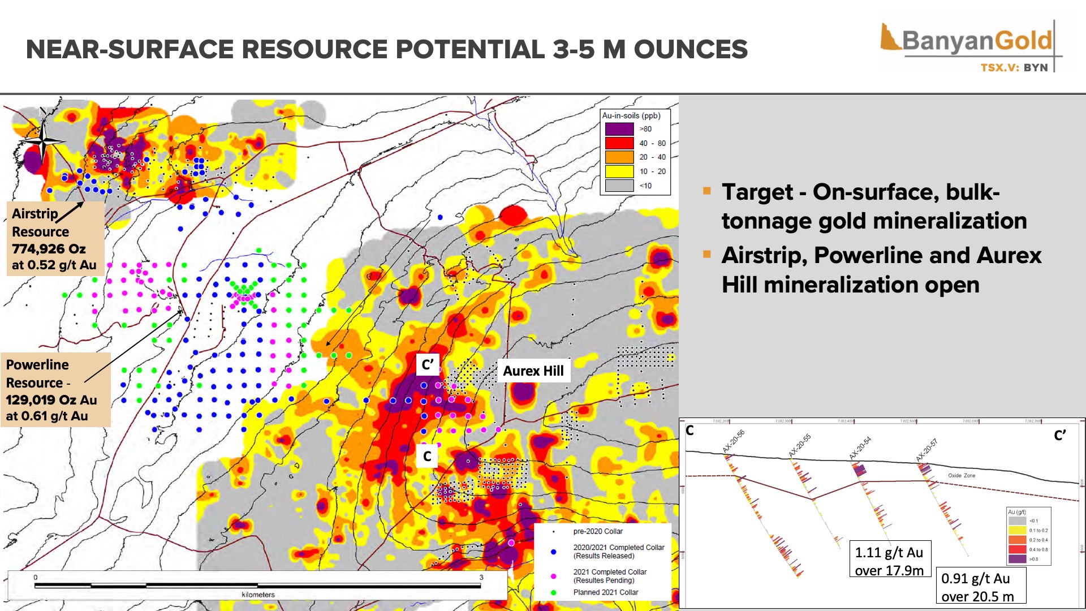Click the orange bullet beside Airstrip, Powerline text
Image resolution: width=1086 pixels, height=611 pixels.
tap(707, 255)
